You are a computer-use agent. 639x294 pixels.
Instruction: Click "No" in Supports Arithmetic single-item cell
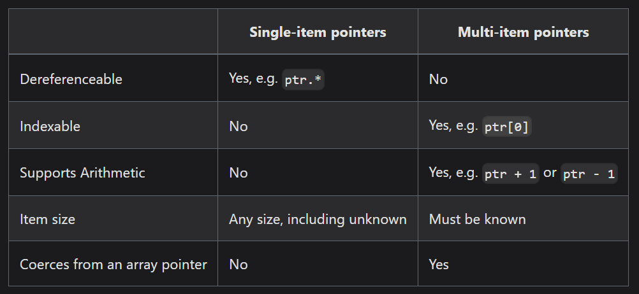238,172
